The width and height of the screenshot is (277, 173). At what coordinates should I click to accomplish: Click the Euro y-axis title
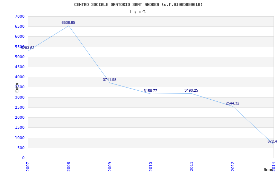click(17, 88)
